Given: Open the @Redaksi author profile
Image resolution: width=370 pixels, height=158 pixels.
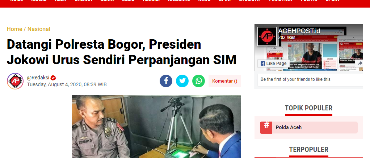Looking at the screenshot, I should point(38,78).
